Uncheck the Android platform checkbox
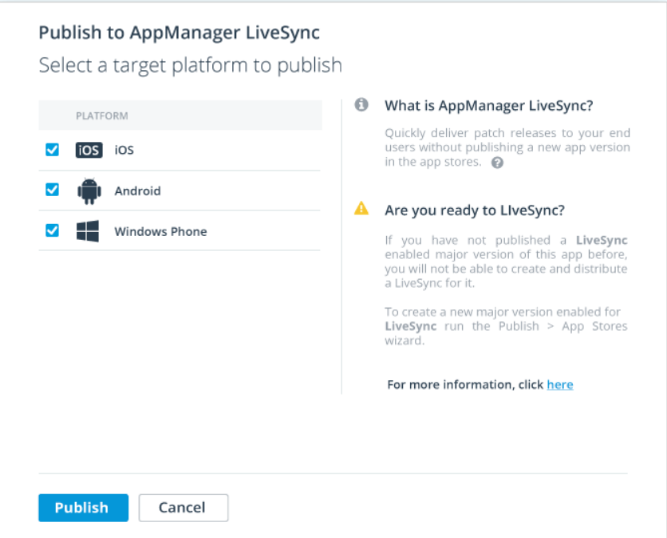This screenshot has height=538, width=667. click(53, 190)
